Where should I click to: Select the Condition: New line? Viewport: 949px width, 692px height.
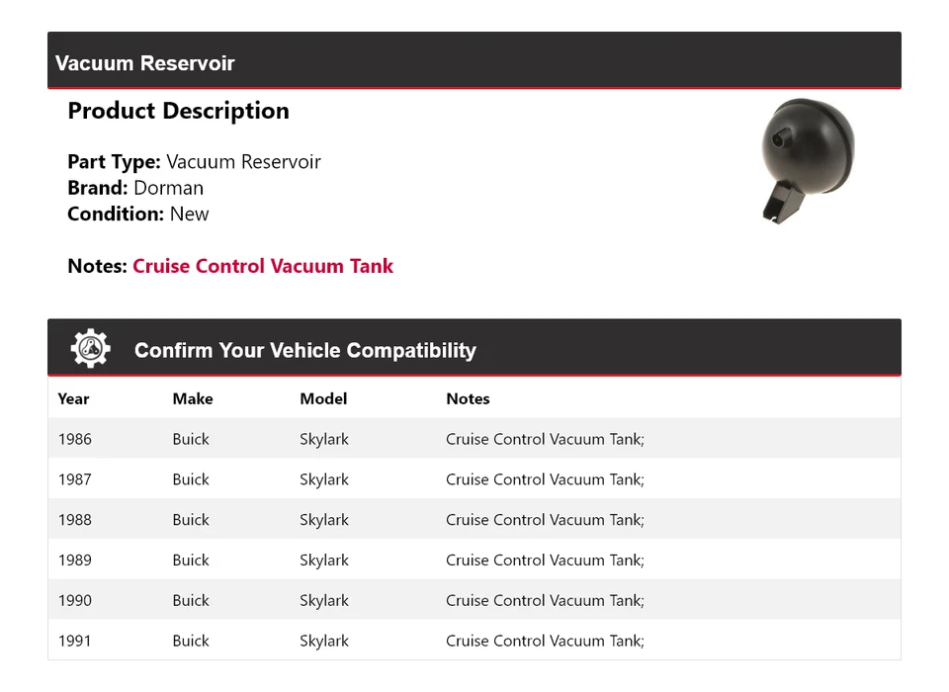click(138, 214)
